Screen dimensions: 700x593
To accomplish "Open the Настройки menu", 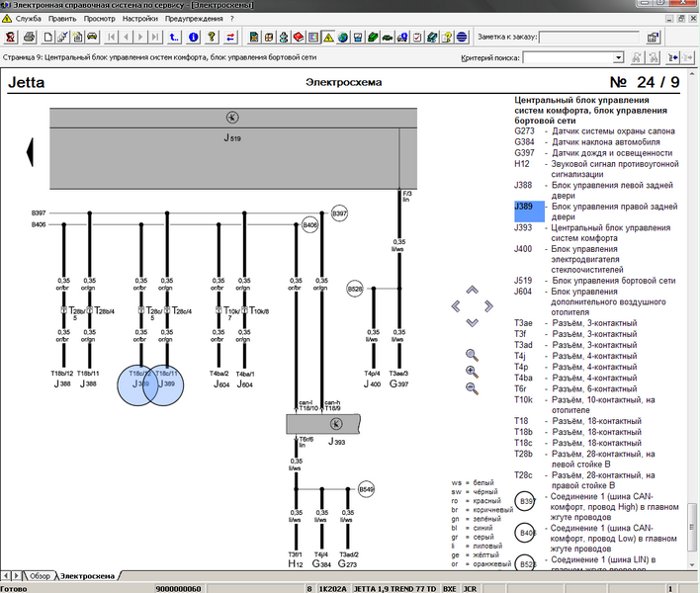I will click(x=140, y=19).
